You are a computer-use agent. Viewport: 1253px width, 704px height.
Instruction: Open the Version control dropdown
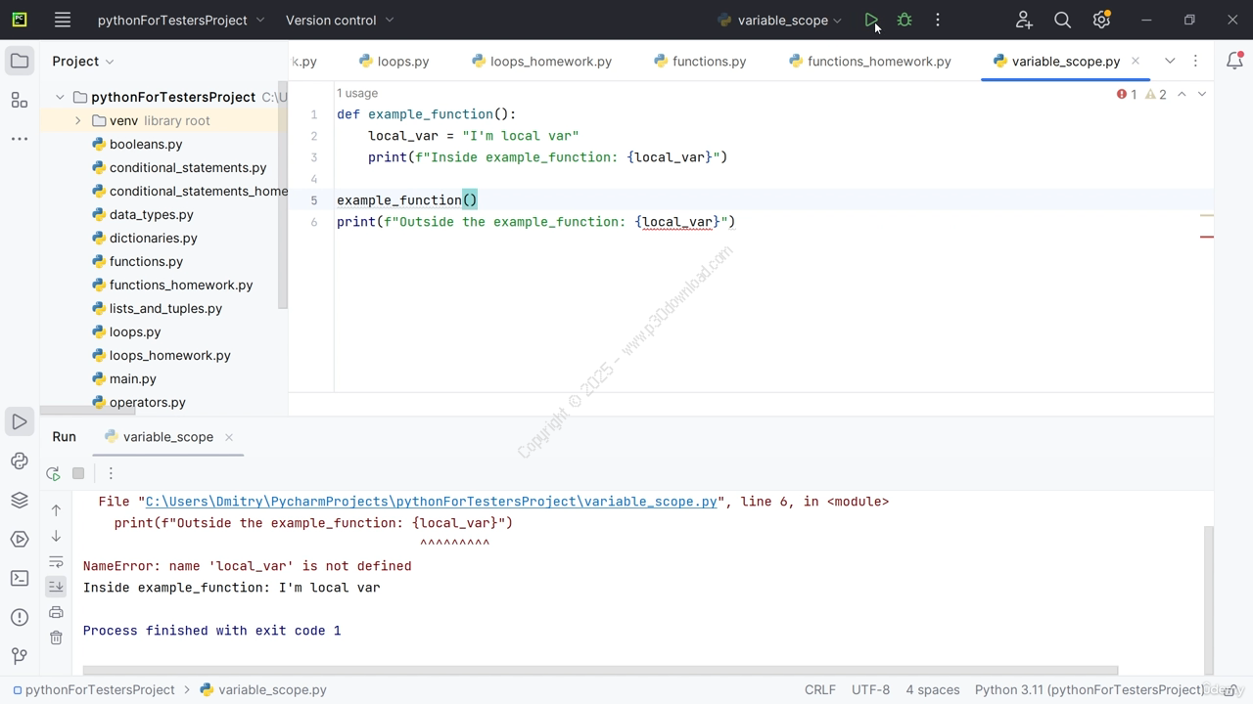340,20
